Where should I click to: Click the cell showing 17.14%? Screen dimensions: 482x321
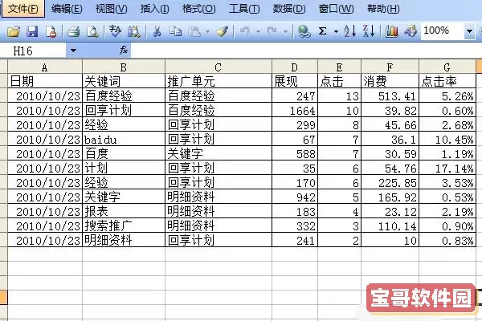pyautogui.click(x=447, y=168)
